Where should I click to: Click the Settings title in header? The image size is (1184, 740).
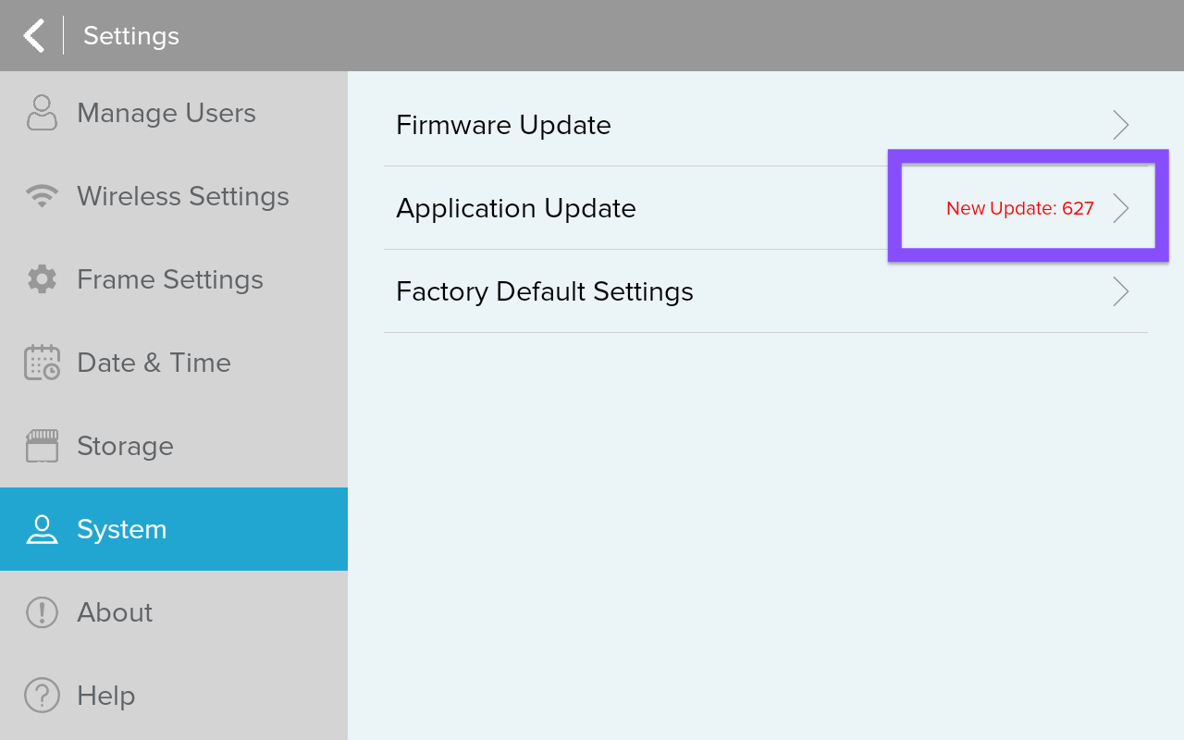131,36
